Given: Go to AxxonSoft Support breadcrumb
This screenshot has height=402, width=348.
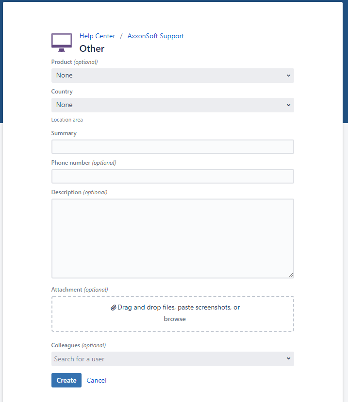Looking at the screenshot, I should click(x=155, y=36).
